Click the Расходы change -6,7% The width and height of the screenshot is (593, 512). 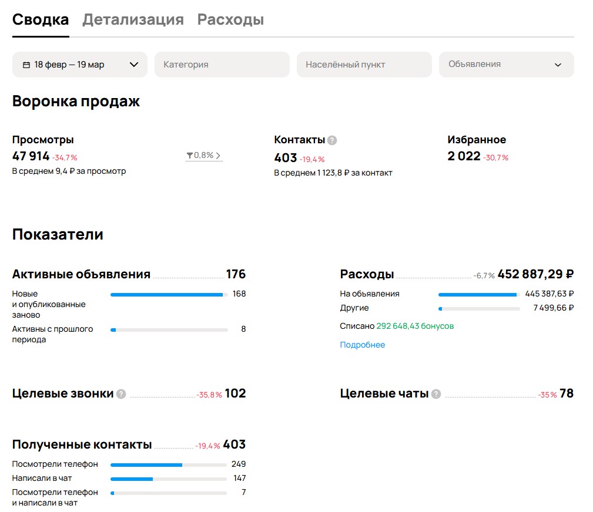484,276
